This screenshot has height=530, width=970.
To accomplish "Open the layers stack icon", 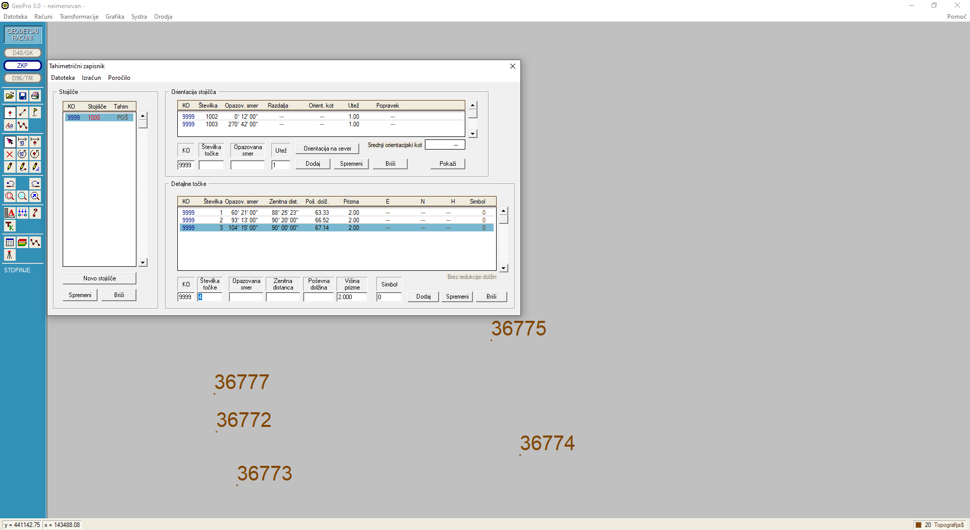I will coord(22,243).
